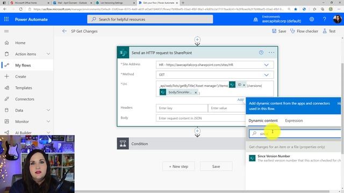
Task: Click the Since Version Number SharePoint icon
Action: point(252,158)
